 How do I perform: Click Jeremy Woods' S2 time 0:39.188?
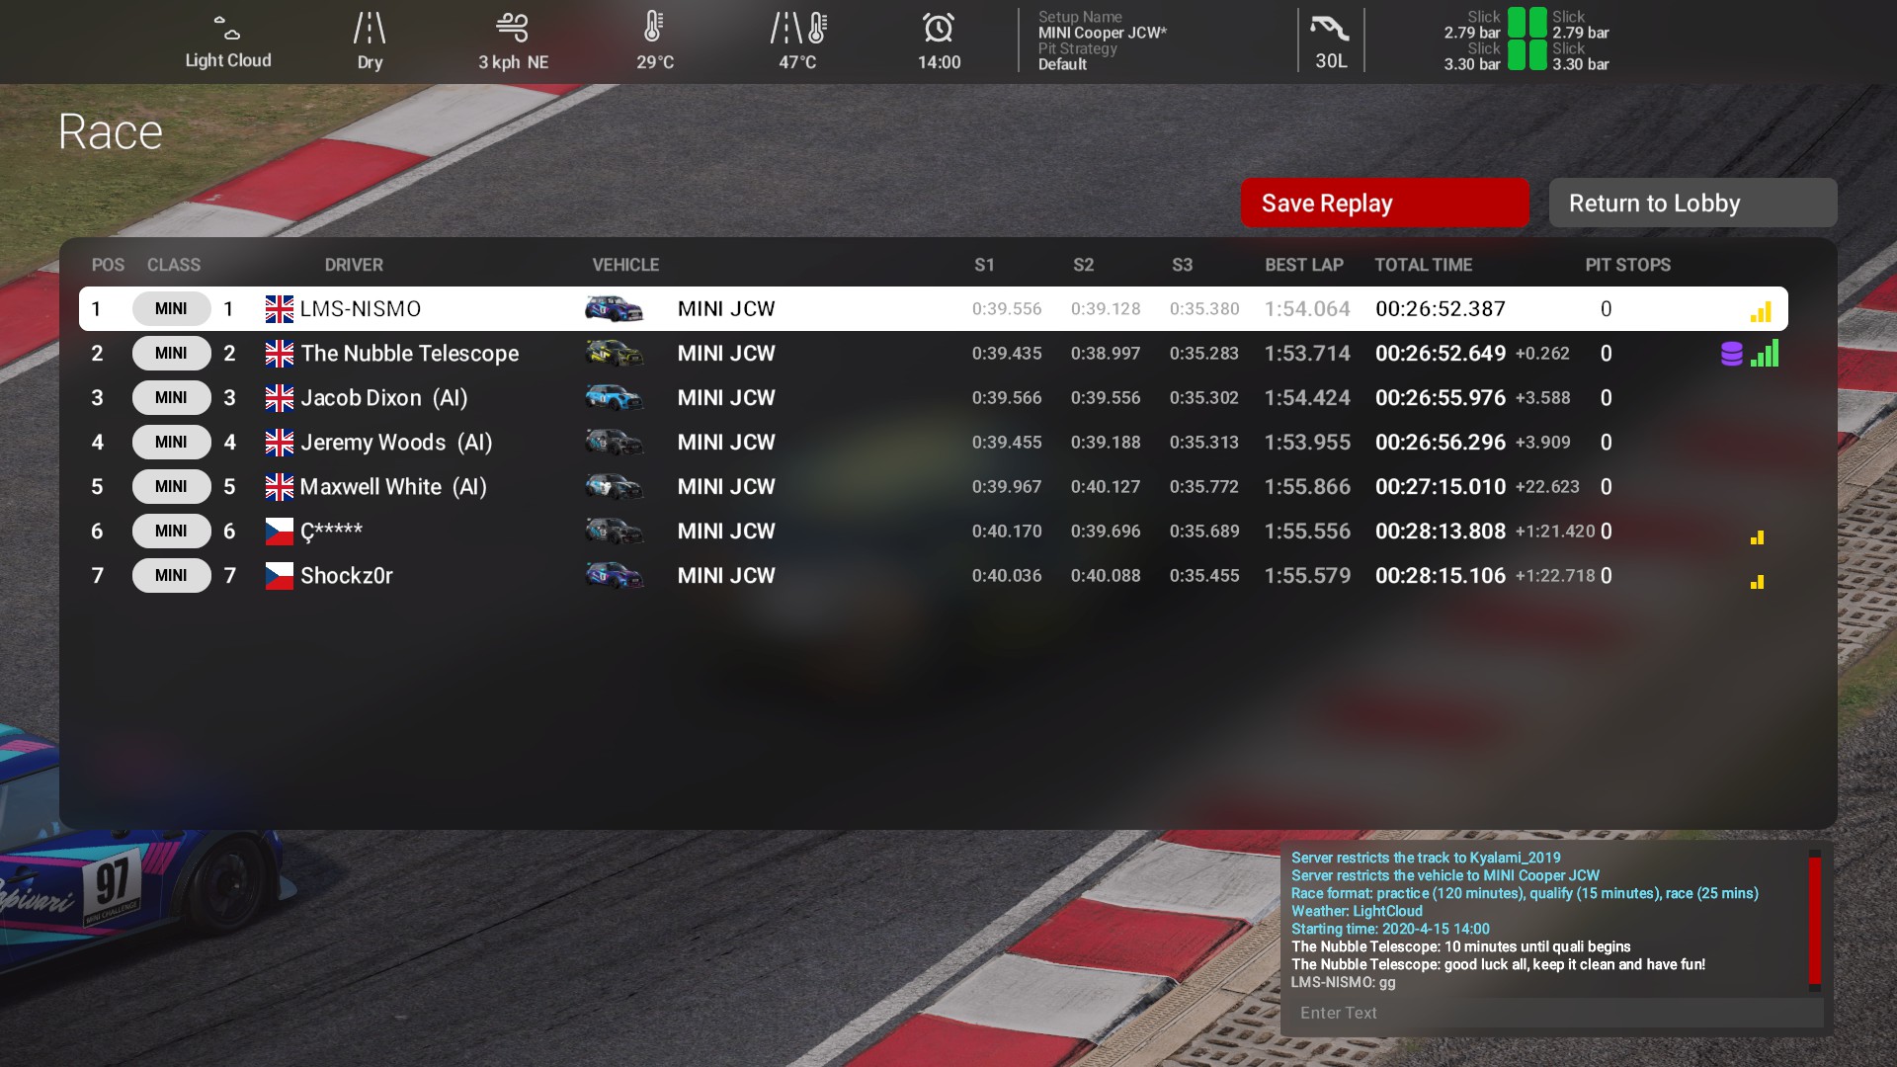(1106, 443)
